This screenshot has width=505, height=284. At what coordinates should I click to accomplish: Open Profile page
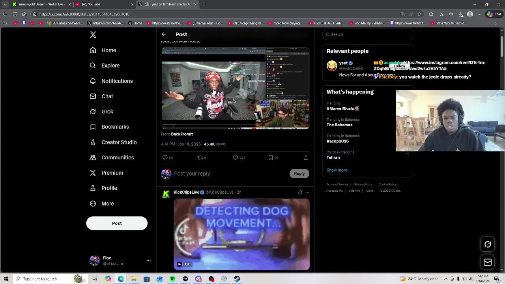pos(103,188)
